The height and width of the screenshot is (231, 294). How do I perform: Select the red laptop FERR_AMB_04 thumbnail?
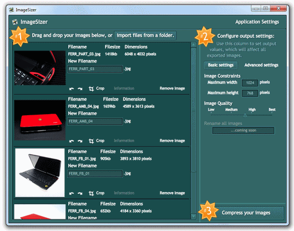(40, 120)
